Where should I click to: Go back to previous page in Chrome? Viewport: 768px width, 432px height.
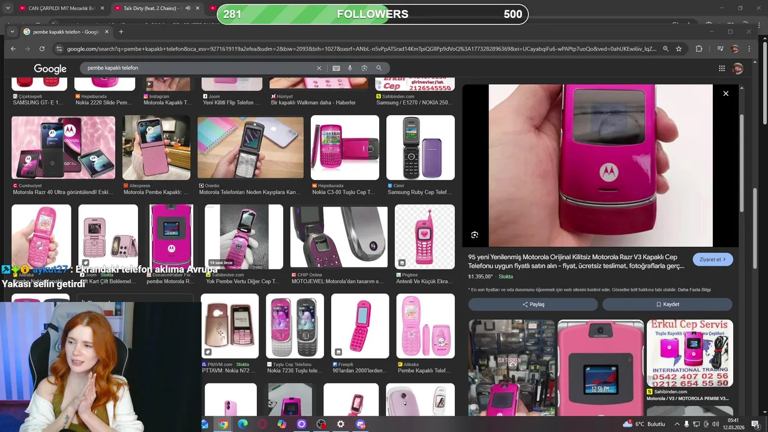(13, 49)
